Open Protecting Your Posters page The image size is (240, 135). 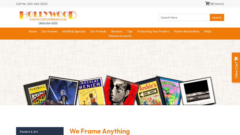pos(153,31)
